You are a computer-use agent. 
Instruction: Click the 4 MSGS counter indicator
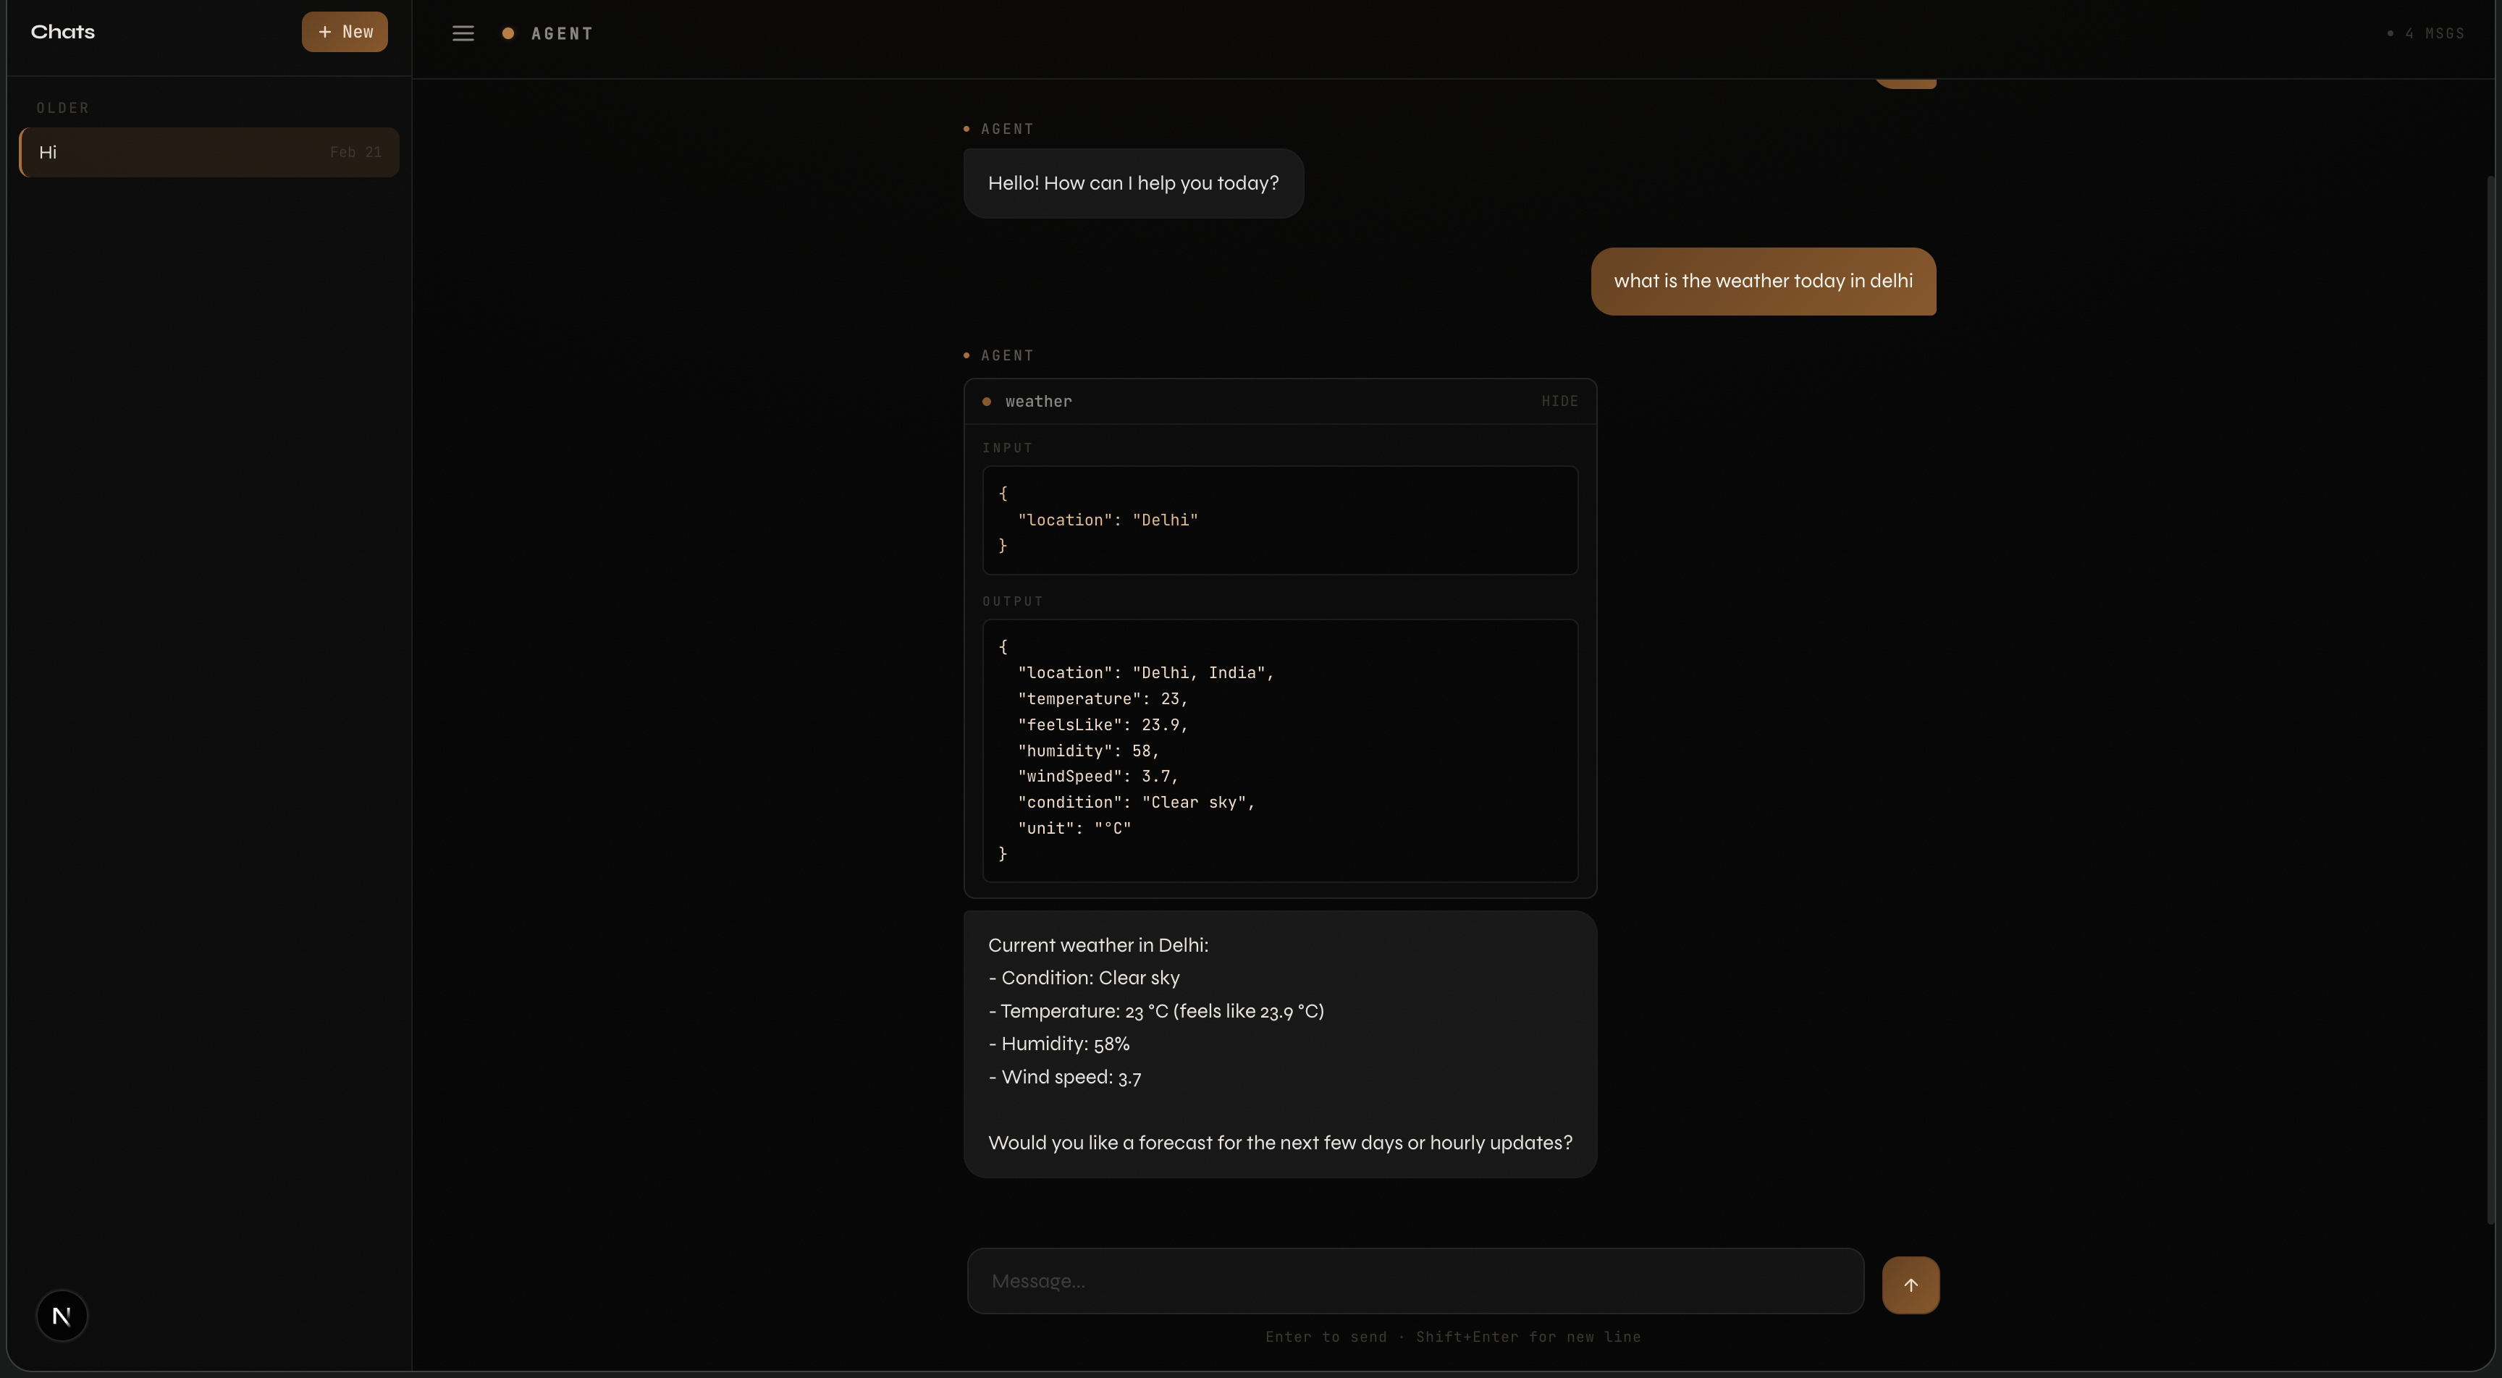point(2434,33)
